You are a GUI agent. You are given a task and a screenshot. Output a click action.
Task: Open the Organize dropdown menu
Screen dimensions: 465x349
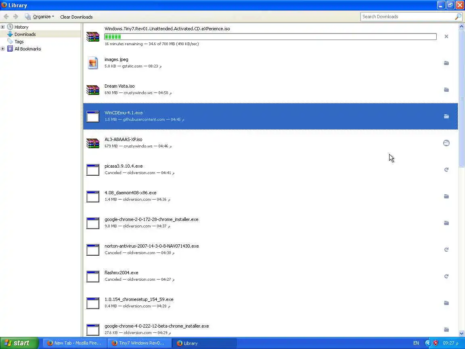[x=40, y=17]
